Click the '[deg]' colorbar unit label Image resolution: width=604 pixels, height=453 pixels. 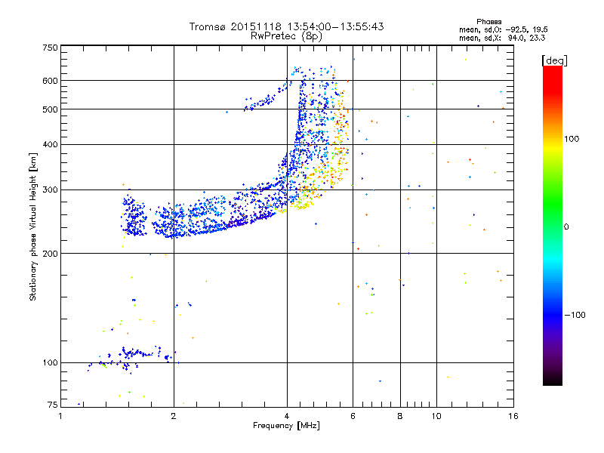click(x=554, y=60)
